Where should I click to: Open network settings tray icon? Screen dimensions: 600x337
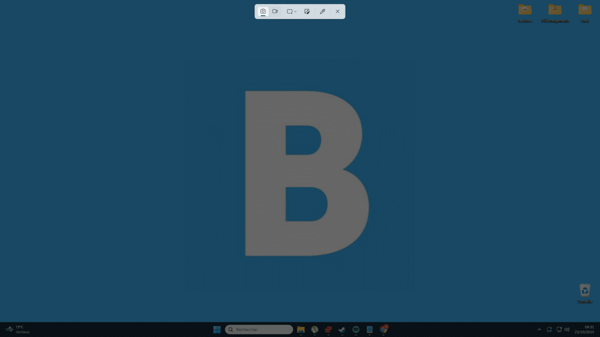(x=559, y=330)
